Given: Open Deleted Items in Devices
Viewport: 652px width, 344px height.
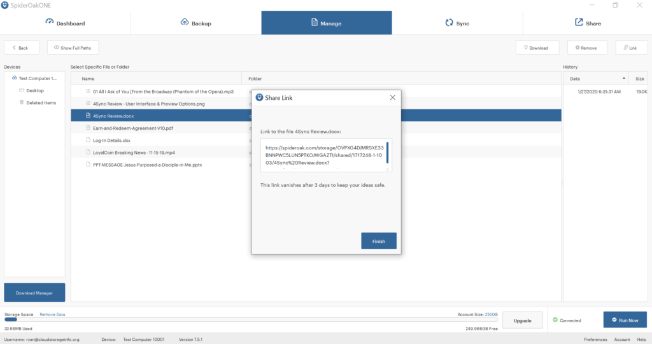Looking at the screenshot, I should 41,102.
